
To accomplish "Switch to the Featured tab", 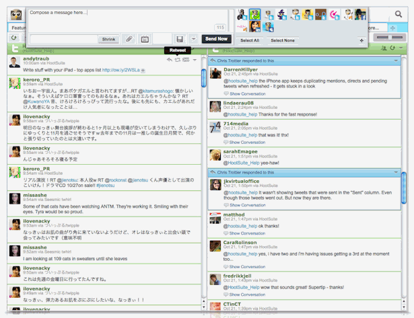I will [18, 28].
